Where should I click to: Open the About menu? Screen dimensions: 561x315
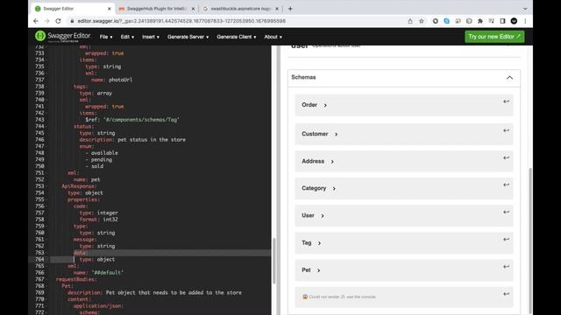273,37
